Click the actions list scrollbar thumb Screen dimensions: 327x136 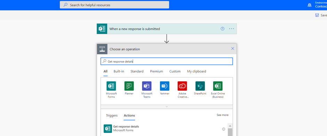(230, 132)
